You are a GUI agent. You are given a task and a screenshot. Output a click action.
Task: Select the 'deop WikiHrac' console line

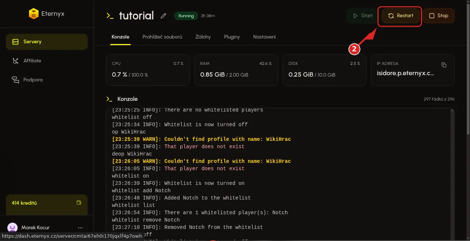(132, 154)
